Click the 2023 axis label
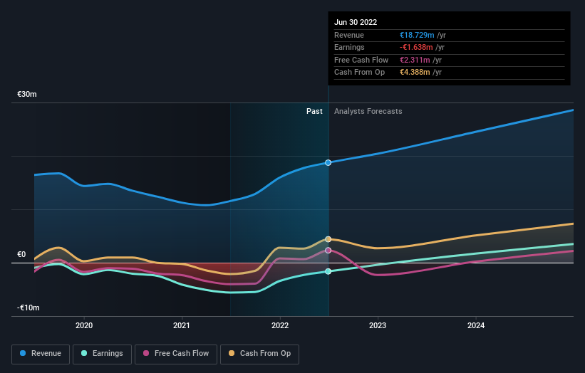Image resolution: width=585 pixels, height=373 pixels. click(378, 326)
